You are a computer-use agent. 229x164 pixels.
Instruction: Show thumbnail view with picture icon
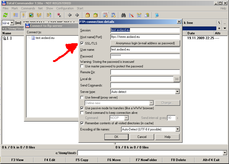tap(31, 15)
